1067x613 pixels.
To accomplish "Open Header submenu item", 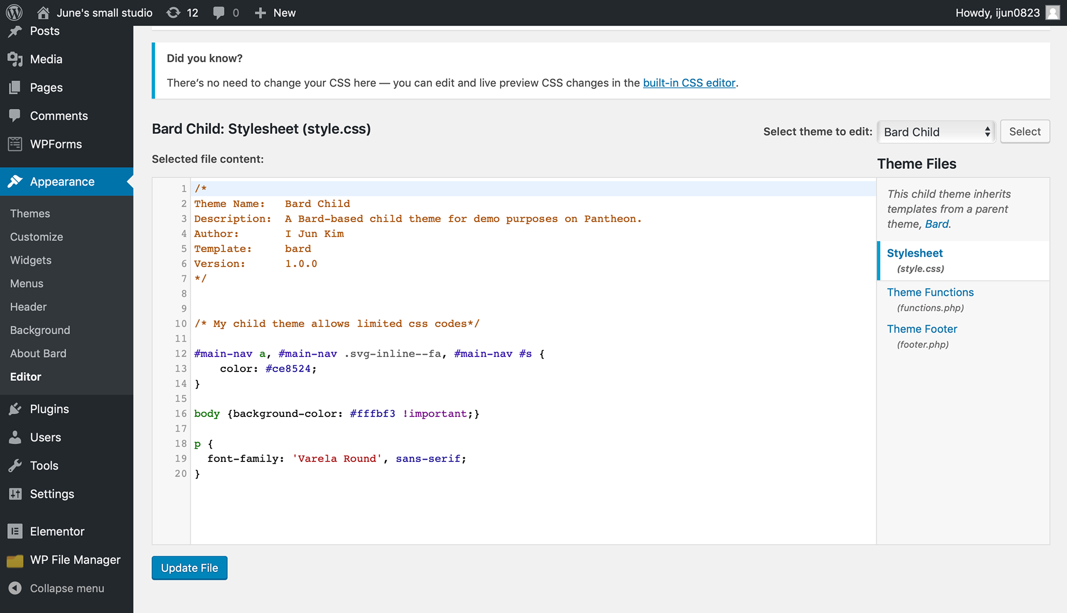I will [x=28, y=306].
